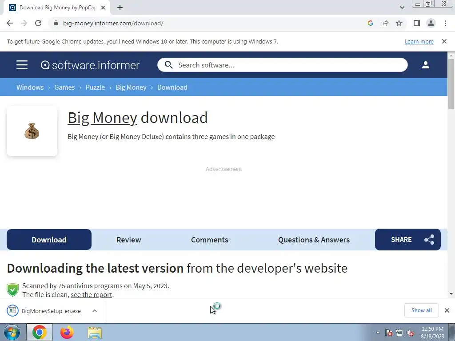This screenshot has width=455, height=341.
Task: Dismiss the Windows 7 update notice
Action: click(444, 41)
